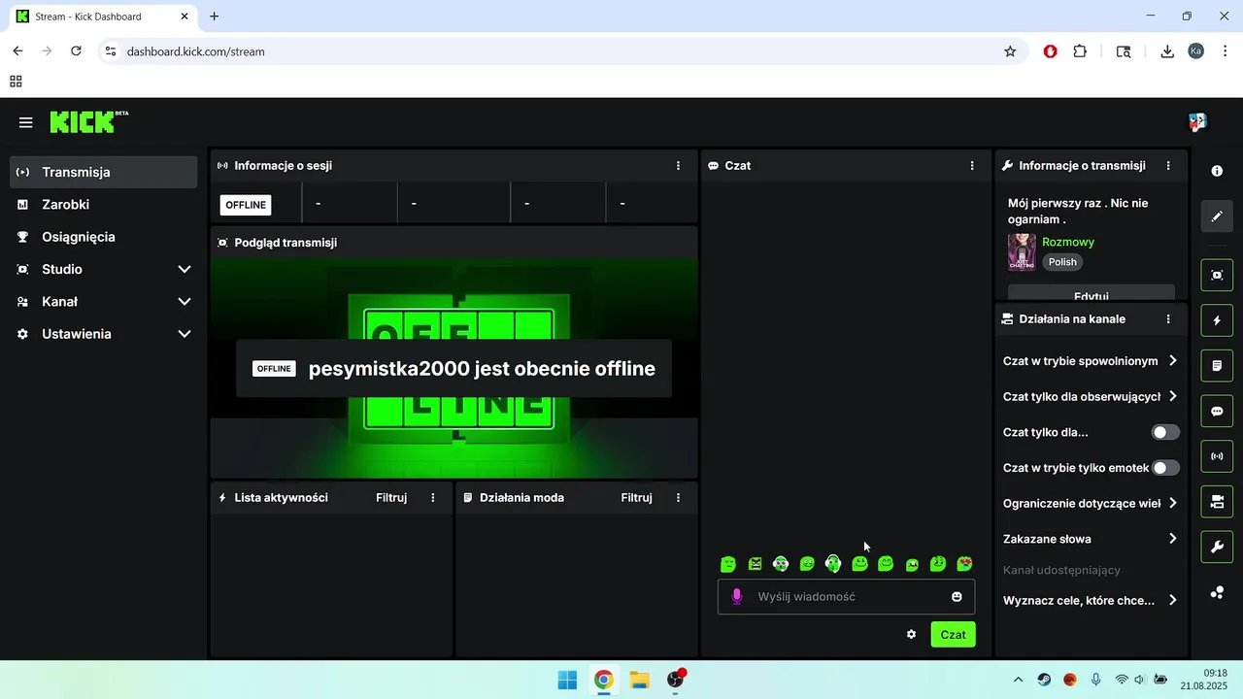Click the Rozmowy category thumbnail image
1243x699 pixels.
point(1022,252)
